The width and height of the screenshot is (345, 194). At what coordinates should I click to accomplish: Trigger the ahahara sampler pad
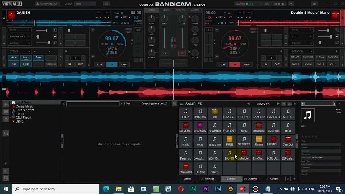click(x=259, y=127)
